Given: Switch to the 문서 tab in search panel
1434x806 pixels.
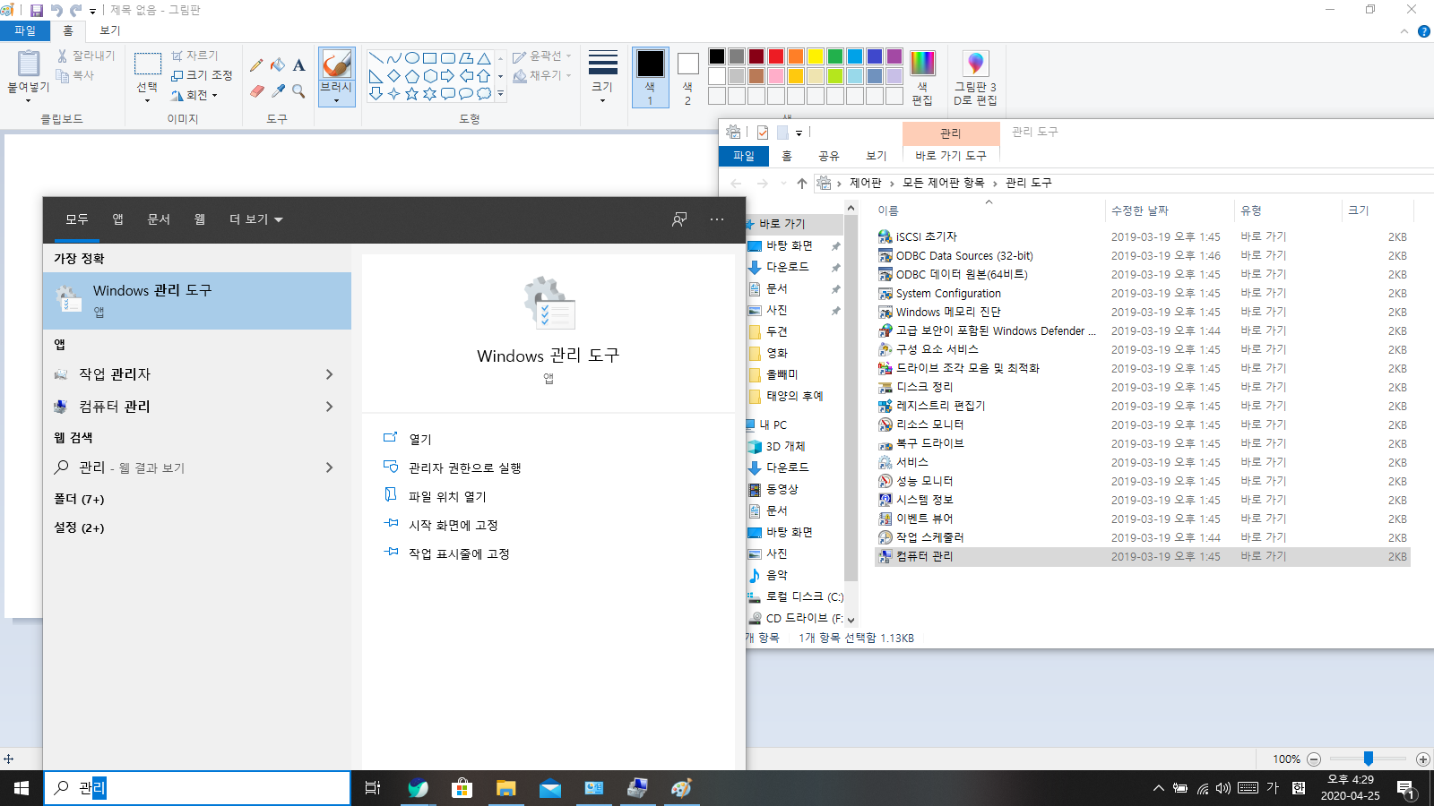Looking at the screenshot, I should tap(159, 219).
